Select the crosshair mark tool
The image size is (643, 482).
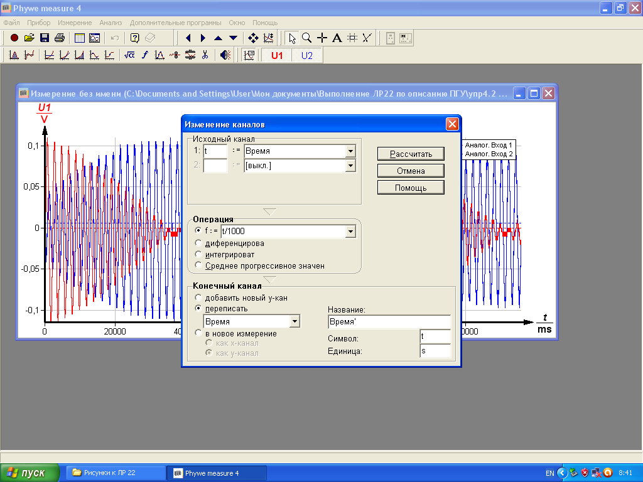[322, 38]
